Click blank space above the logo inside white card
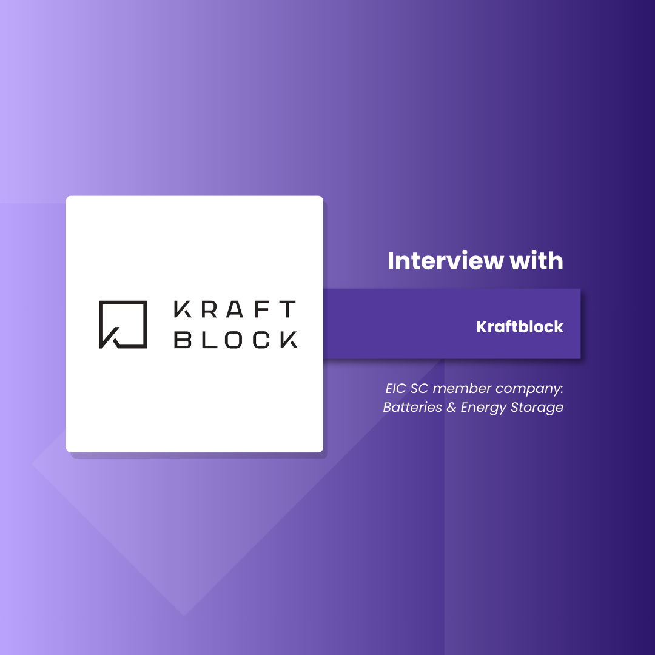This screenshot has height=655, width=655. (194, 243)
